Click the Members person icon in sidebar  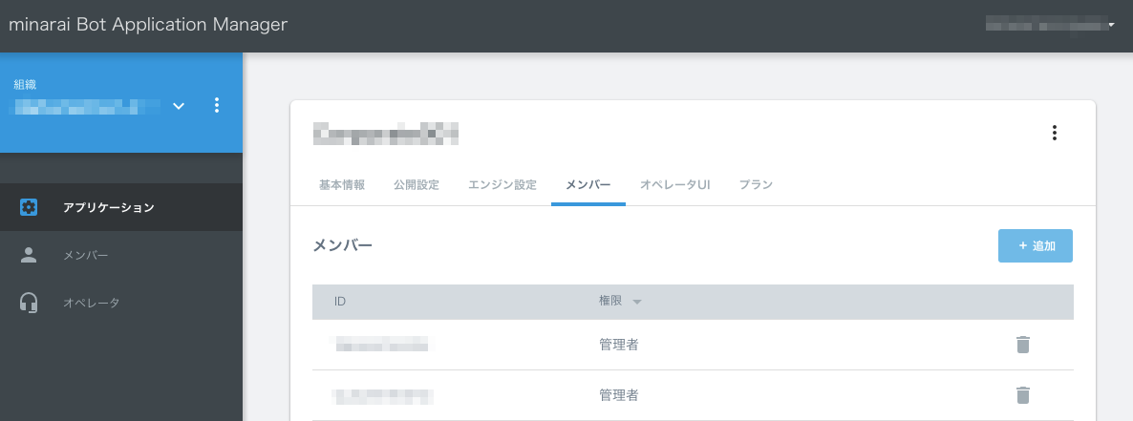pos(29,255)
